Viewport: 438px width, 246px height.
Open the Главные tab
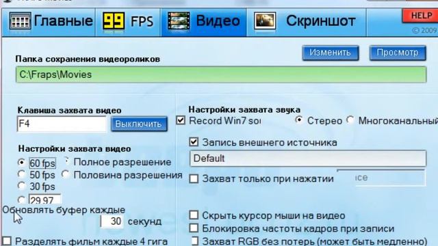49,22
